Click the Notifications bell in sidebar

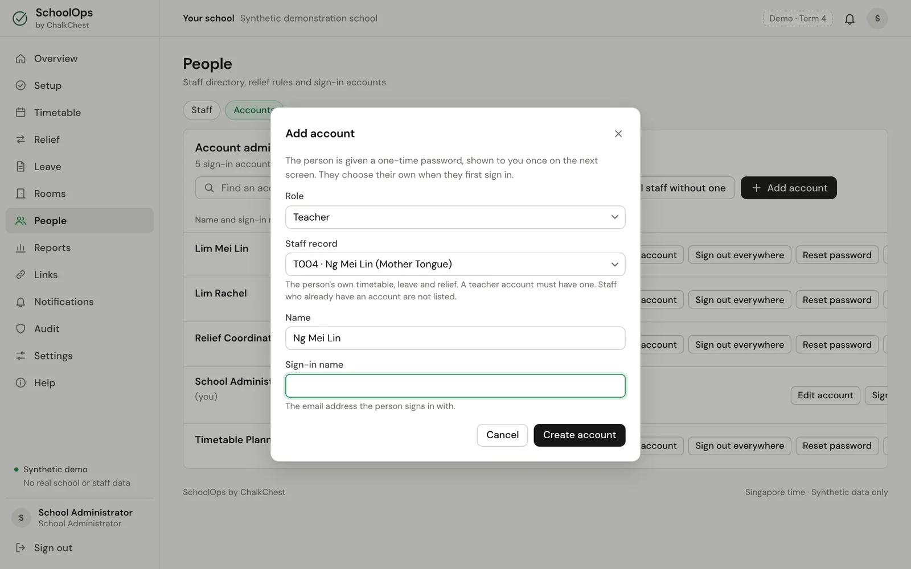(20, 302)
